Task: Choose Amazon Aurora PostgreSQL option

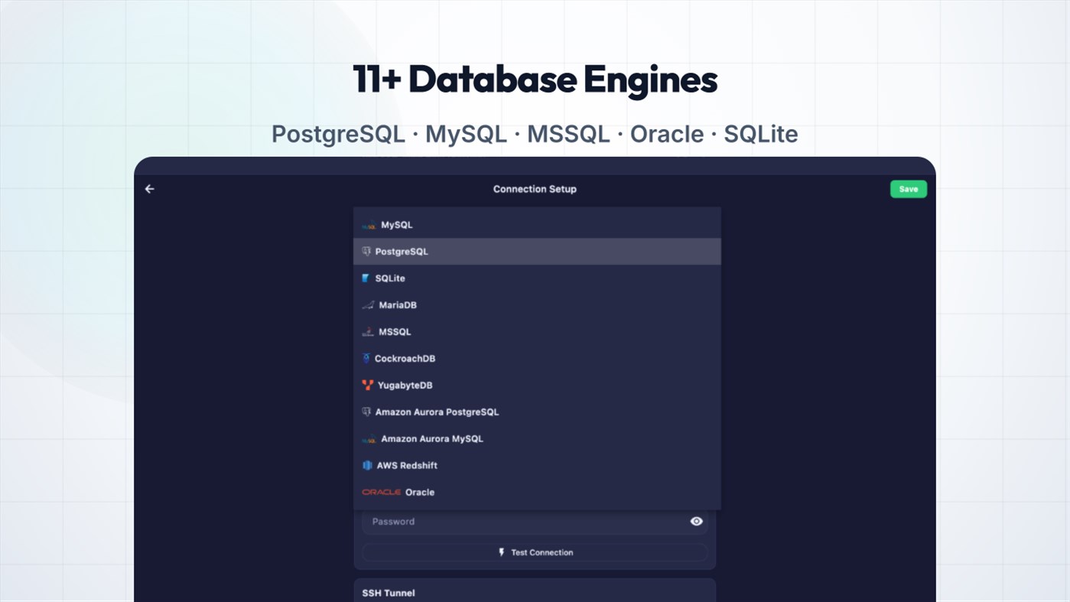Action: click(x=537, y=412)
